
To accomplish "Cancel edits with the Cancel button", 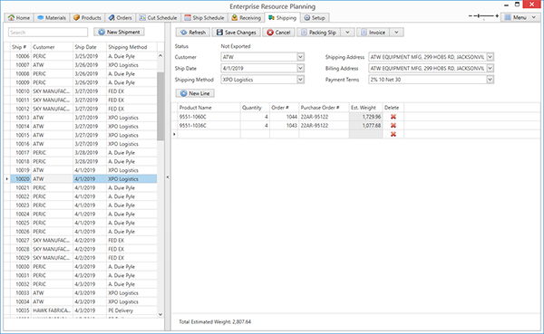I will coord(278,33).
